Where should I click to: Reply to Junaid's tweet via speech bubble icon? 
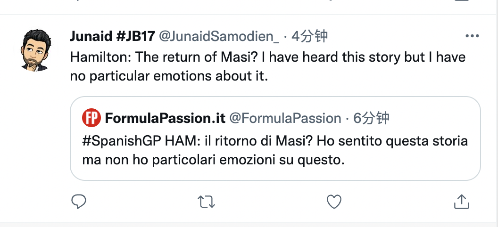pyautogui.click(x=78, y=202)
